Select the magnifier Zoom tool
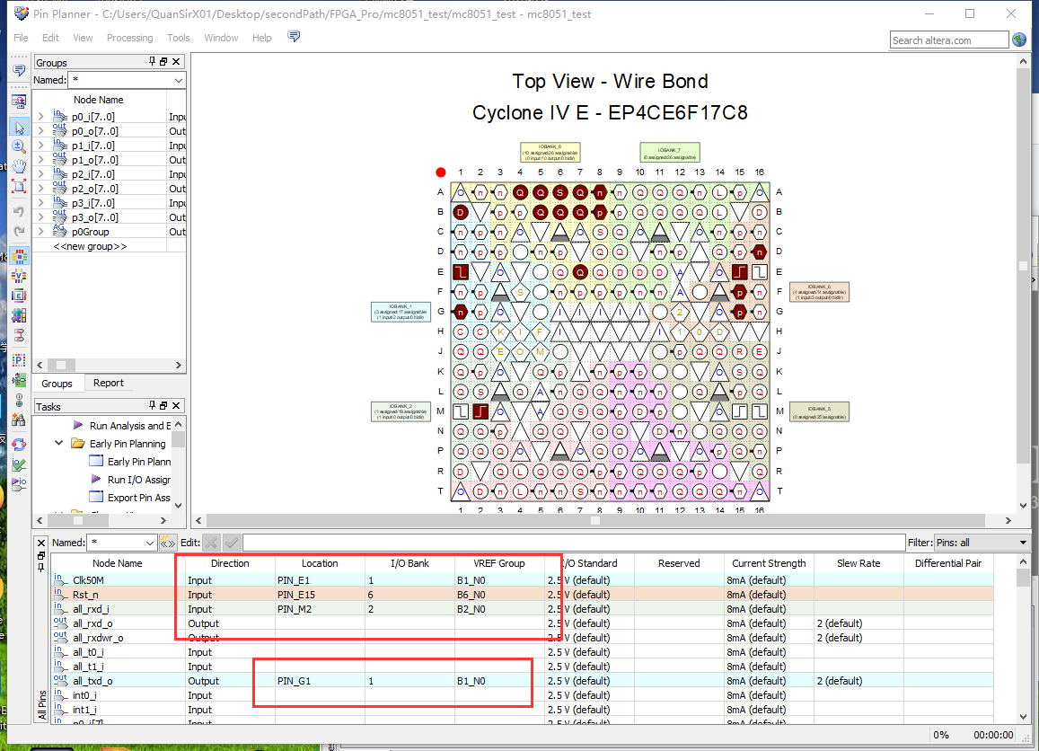 coord(19,146)
